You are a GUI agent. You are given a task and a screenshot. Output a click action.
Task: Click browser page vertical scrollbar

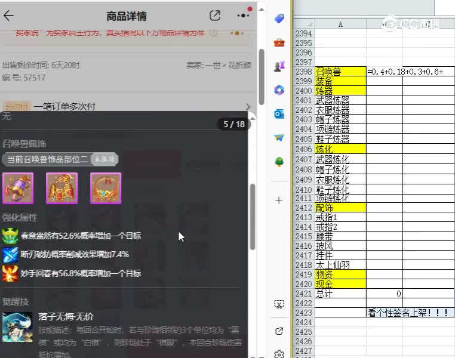[x=262, y=77]
